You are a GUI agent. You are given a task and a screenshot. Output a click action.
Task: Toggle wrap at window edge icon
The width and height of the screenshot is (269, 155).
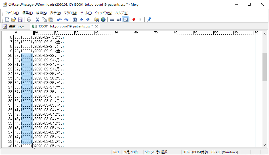tap(125, 20)
